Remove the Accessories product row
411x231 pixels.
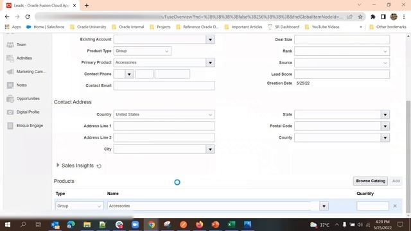[x=395, y=206]
